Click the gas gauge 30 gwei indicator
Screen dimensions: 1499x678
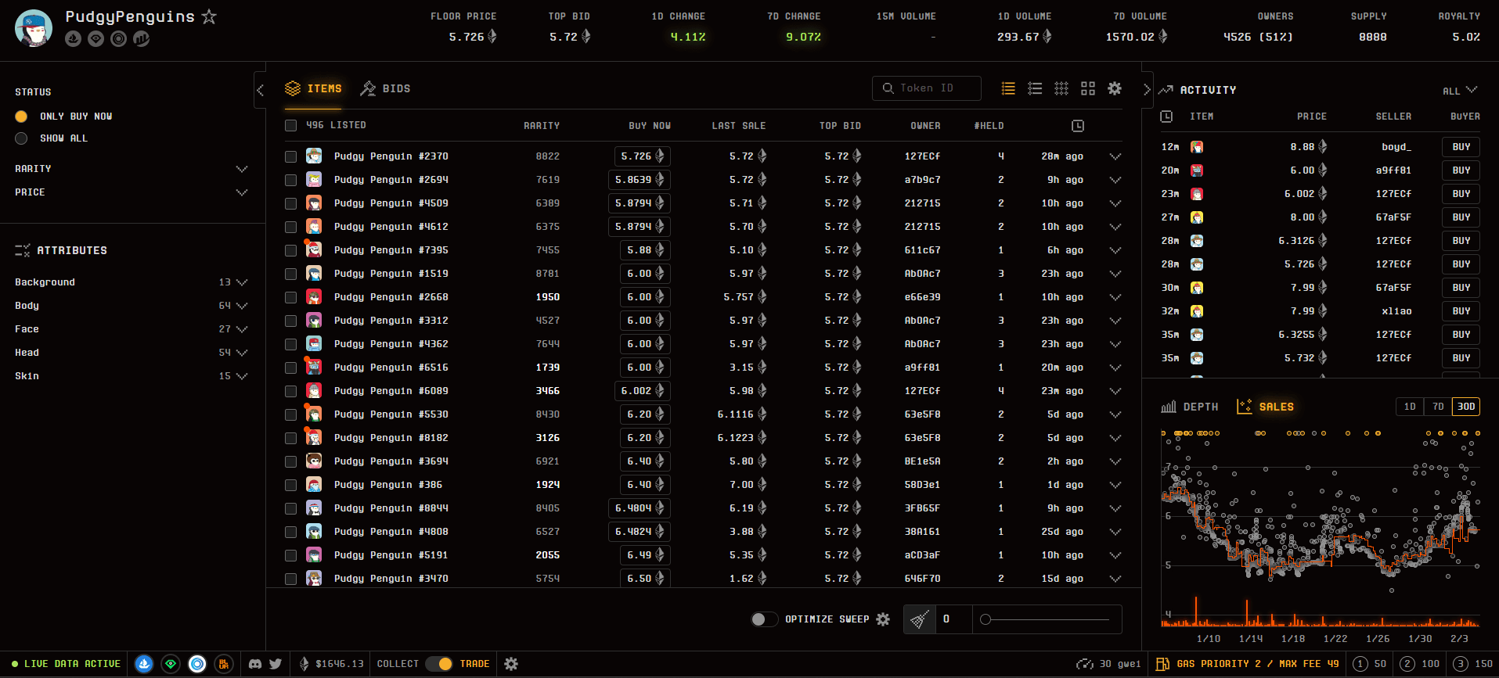click(1108, 664)
